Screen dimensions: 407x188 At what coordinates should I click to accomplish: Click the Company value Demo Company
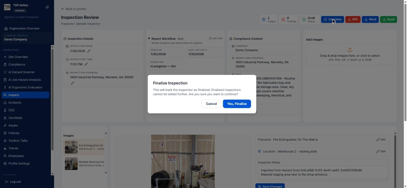(247, 50)
